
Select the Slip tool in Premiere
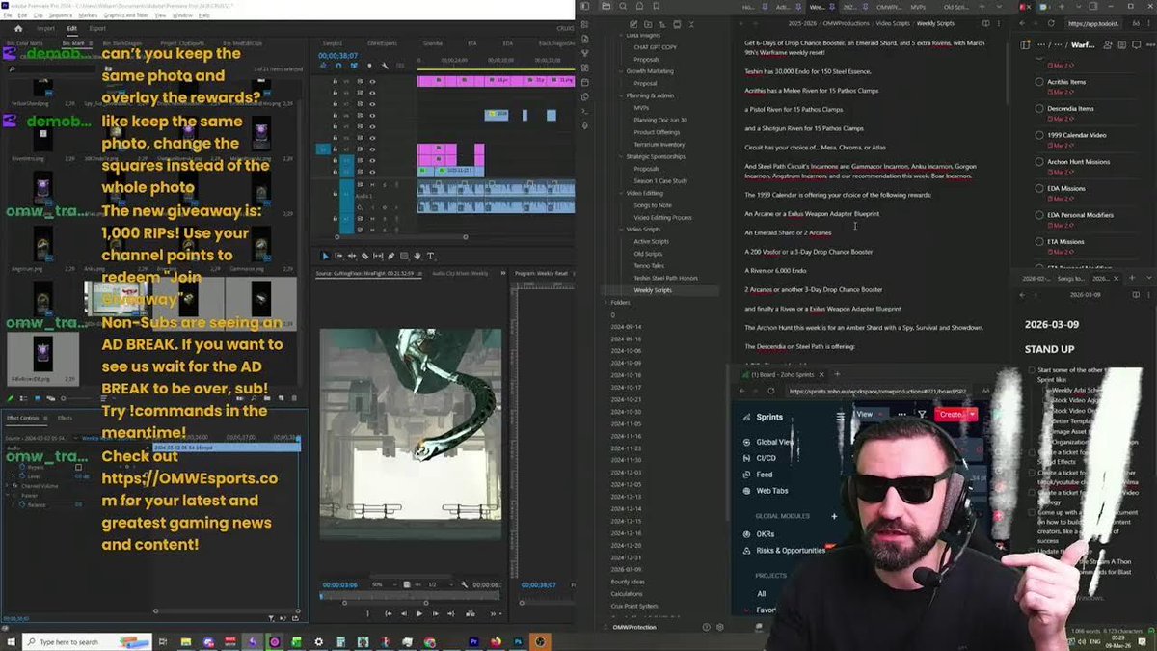[378, 256]
